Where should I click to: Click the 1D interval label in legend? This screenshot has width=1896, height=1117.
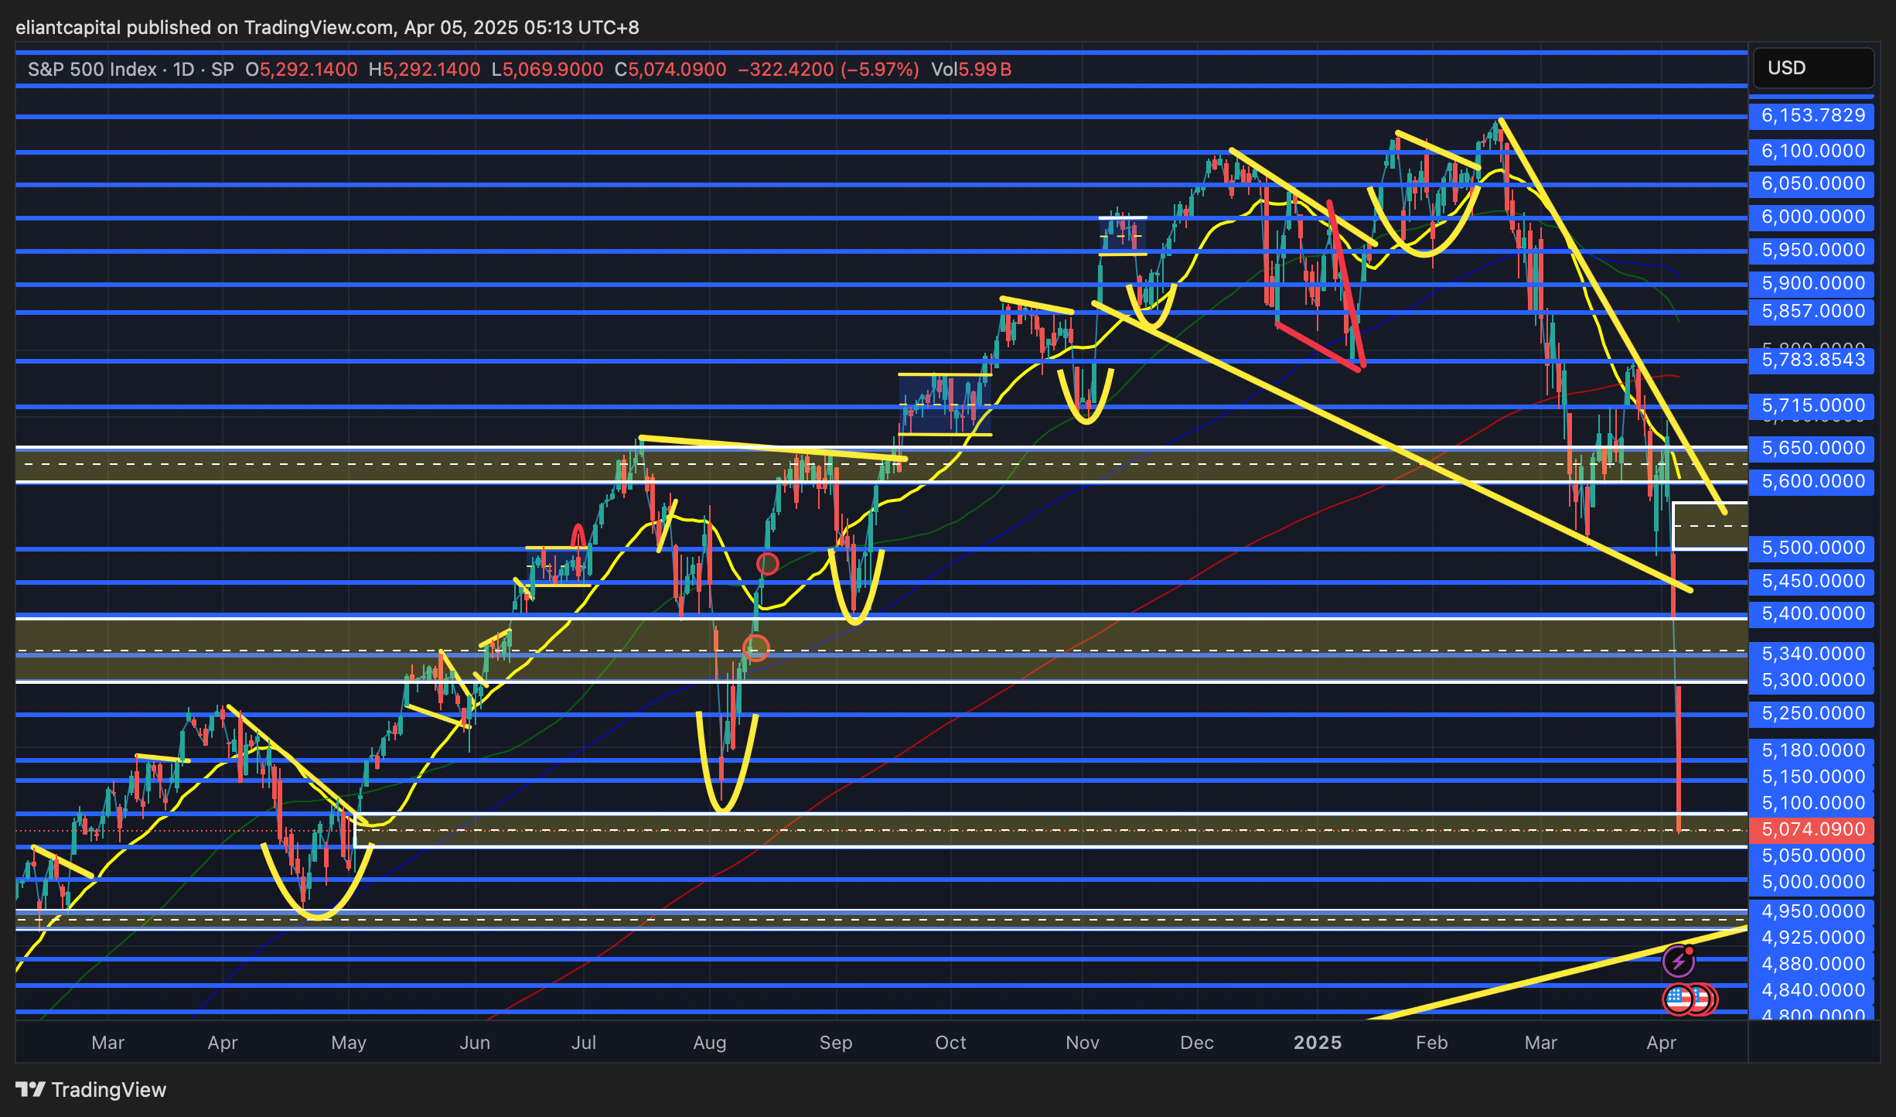click(x=183, y=70)
